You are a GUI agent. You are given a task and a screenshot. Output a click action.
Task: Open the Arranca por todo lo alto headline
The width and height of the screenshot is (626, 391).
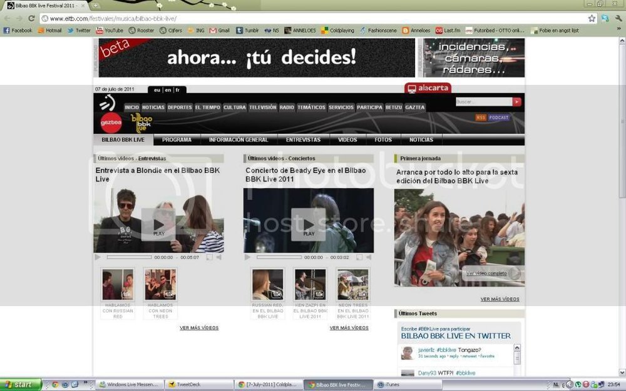(457, 176)
